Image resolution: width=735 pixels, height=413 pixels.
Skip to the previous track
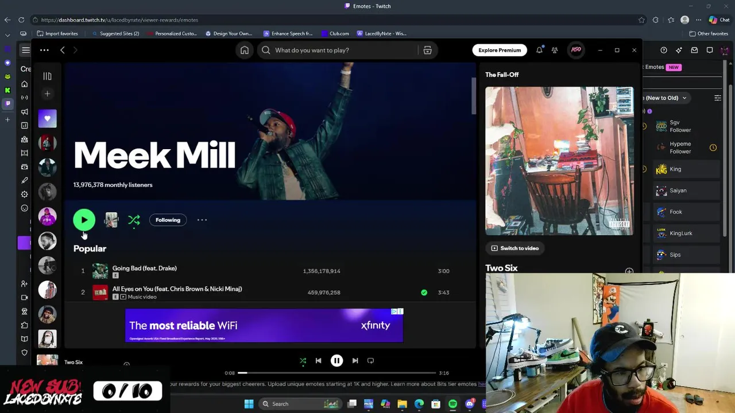[x=318, y=361]
